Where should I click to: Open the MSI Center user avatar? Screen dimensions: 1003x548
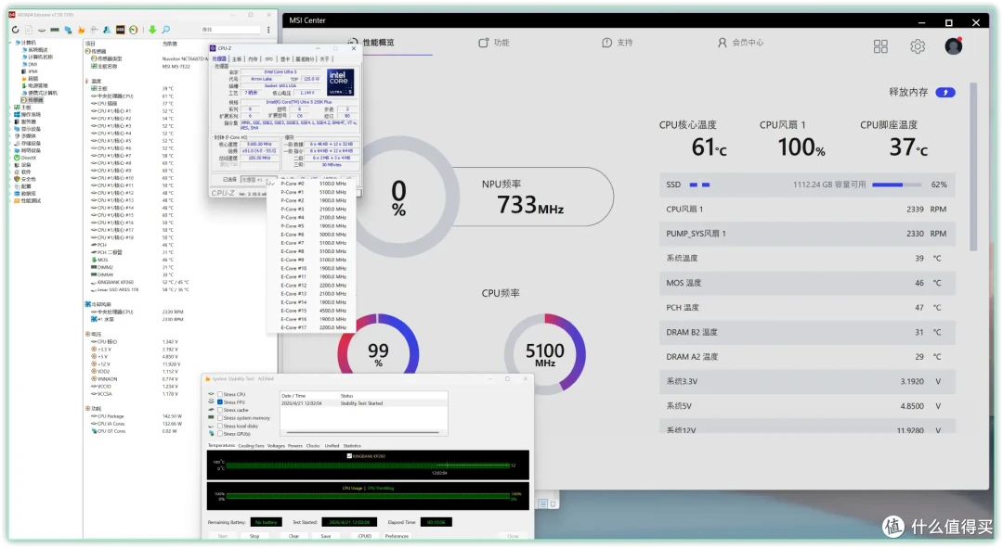pyautogui.click(x=953, y=46)
